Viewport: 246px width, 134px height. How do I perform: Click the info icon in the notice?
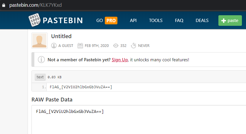pos(41,60)
